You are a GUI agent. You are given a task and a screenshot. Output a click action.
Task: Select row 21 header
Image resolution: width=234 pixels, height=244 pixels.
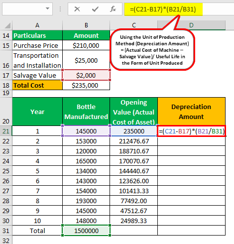pyautogui.click(x=6, y=131)
